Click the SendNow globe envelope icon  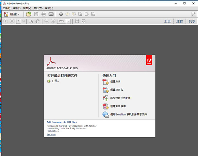pyautogui.click(x=106, y=114)
